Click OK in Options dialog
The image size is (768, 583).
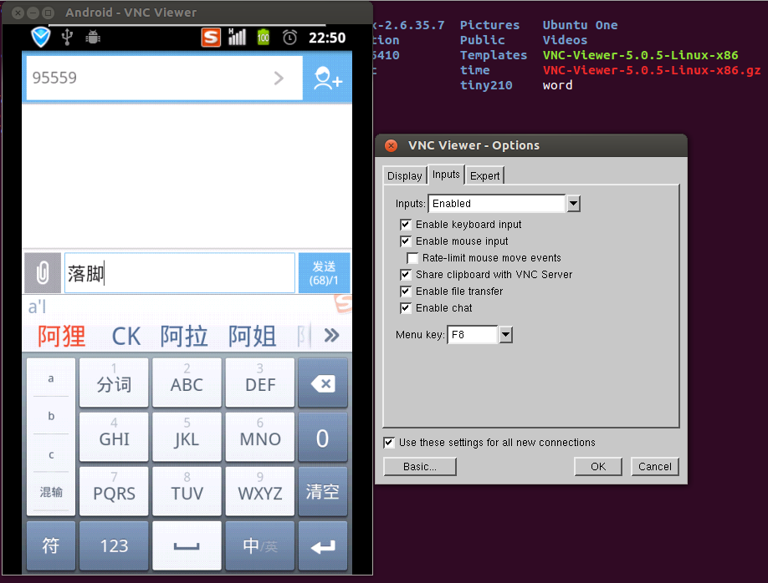tap(598, 467)
